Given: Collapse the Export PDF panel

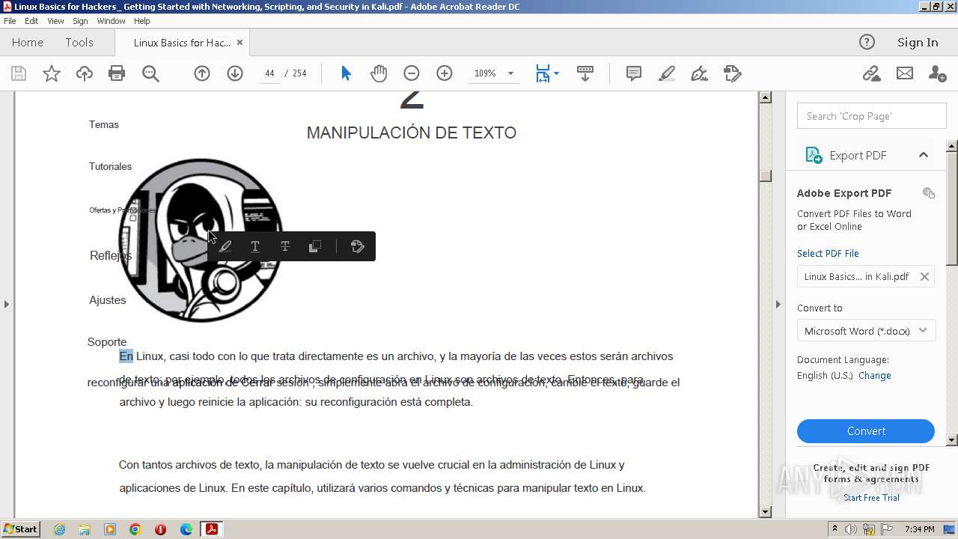Looking at the screenshot, I should 924,155.
